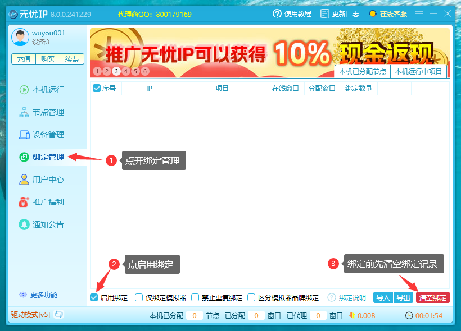Switch to 本机运行中项目 tab
461x331 pixels.
418,72
